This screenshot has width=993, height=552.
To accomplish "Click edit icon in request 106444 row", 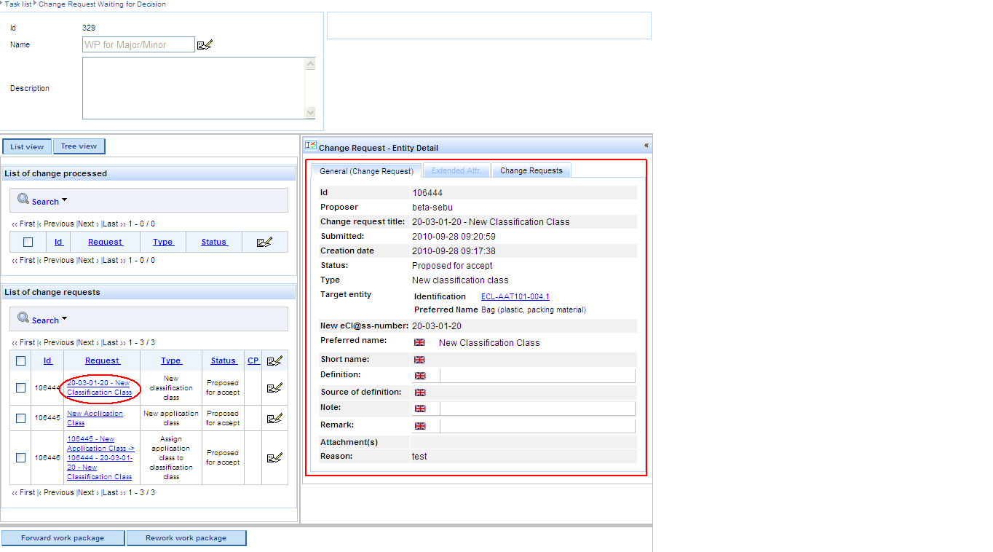I will pos(274,387).
